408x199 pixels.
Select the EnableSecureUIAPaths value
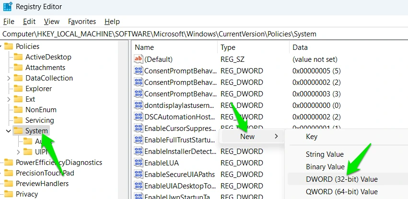(x=179, y=175)
